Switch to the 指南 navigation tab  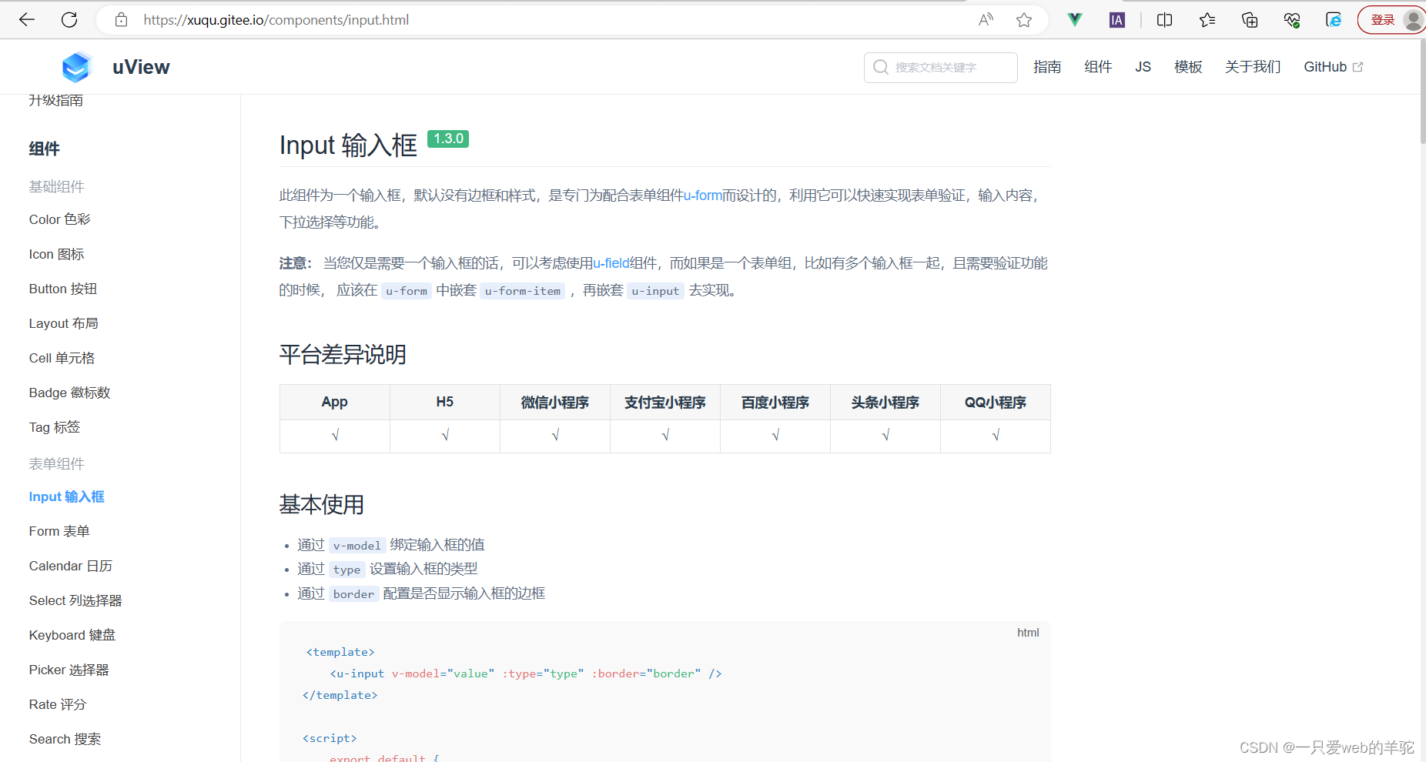click(1047, 67)
